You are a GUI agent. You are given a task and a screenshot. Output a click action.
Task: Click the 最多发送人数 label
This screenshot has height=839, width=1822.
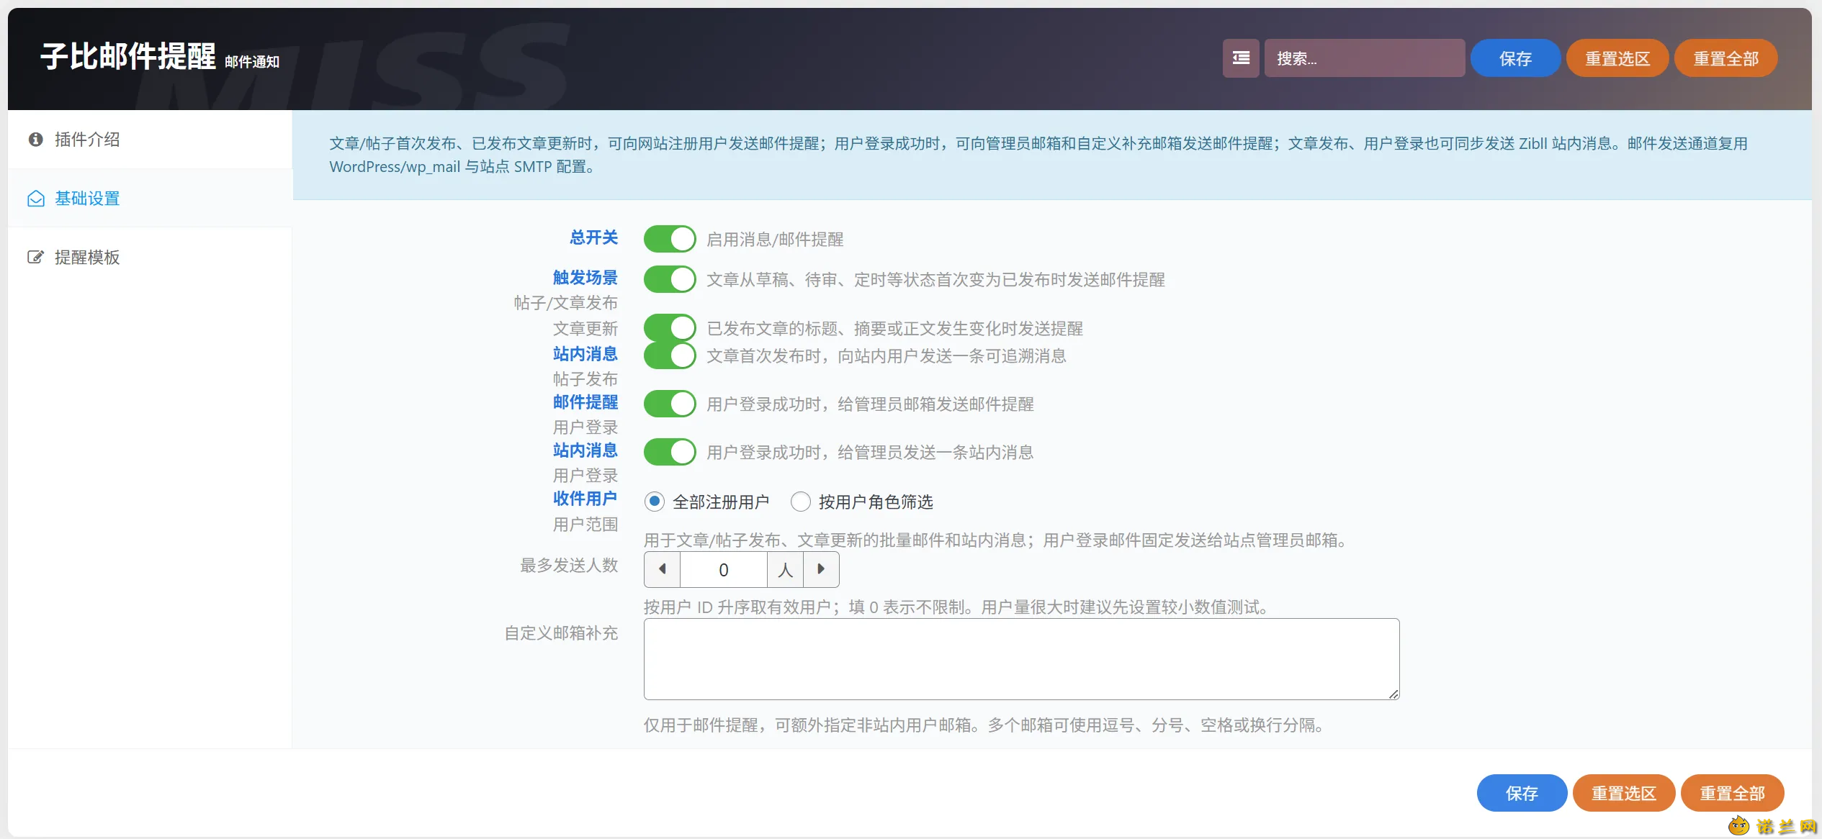(569, 566)
